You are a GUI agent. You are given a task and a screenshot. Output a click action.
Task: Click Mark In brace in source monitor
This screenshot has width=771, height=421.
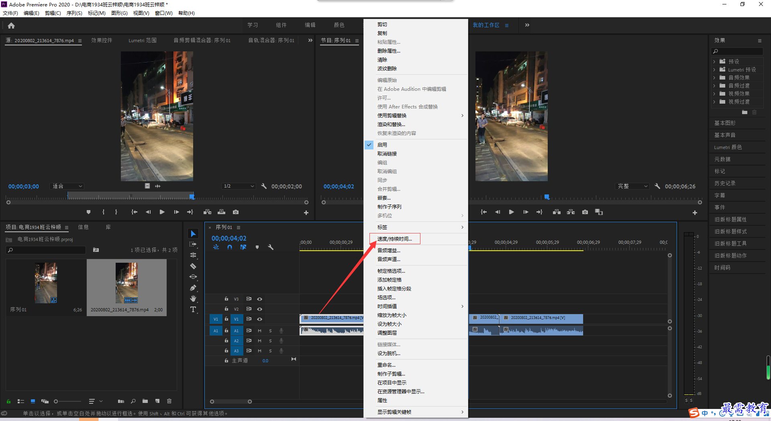(x=103, y=212)
